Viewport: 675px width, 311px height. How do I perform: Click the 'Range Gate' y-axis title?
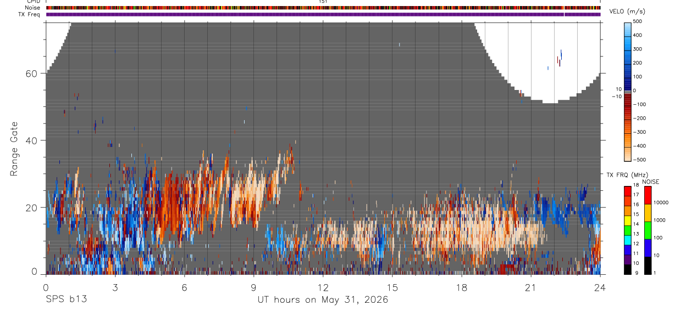click(x=14, y=149)
